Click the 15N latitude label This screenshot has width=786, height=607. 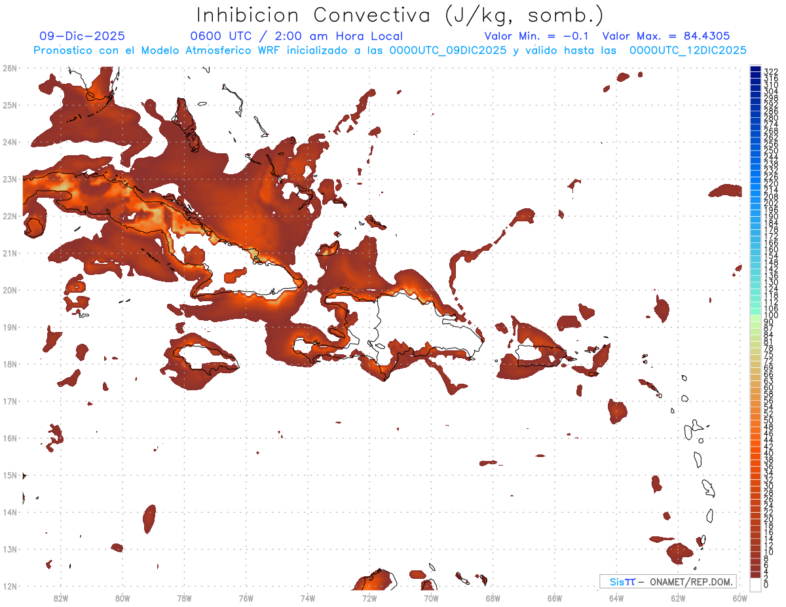(x=10, y=475)
